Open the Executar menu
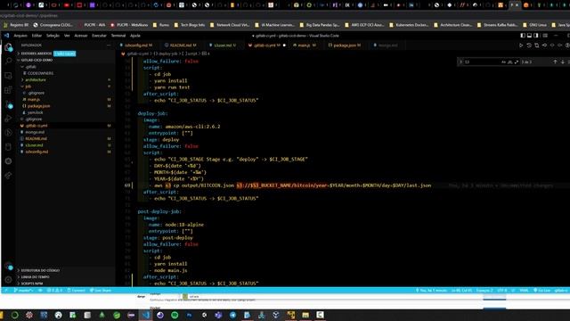Image resolution: width=570 pixels, height=321 pixels. click(99, 36)
